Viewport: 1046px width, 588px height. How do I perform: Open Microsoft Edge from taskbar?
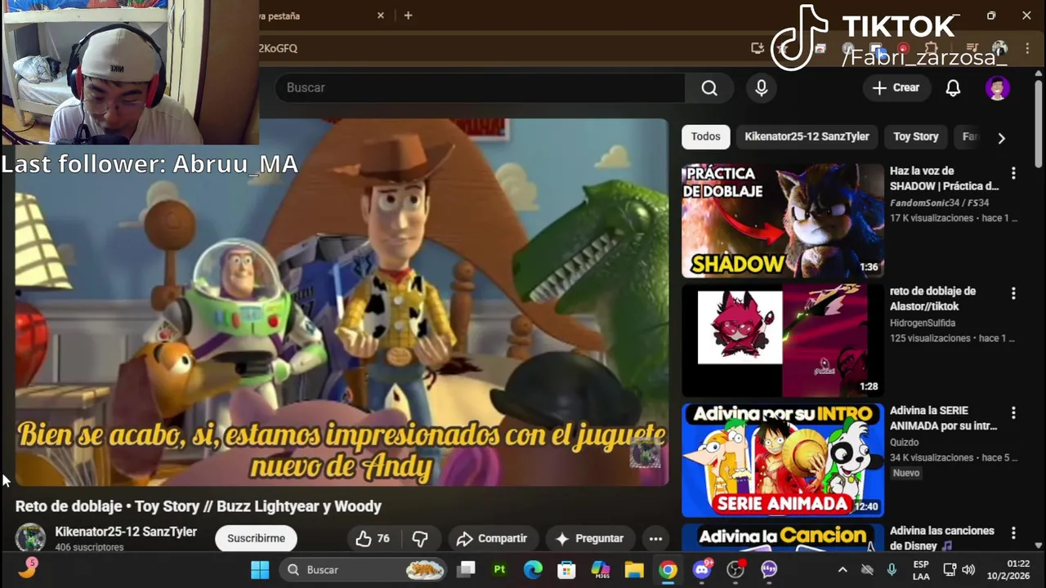click(533, 569)
